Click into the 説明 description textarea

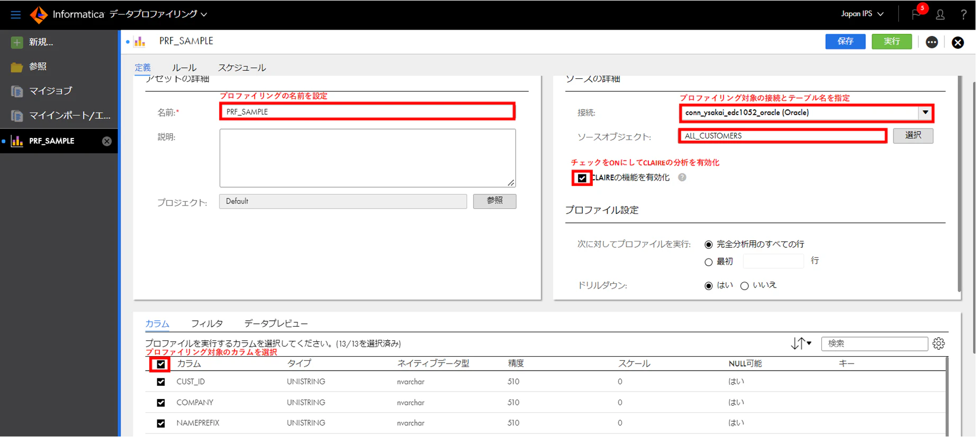click(368, 158)
